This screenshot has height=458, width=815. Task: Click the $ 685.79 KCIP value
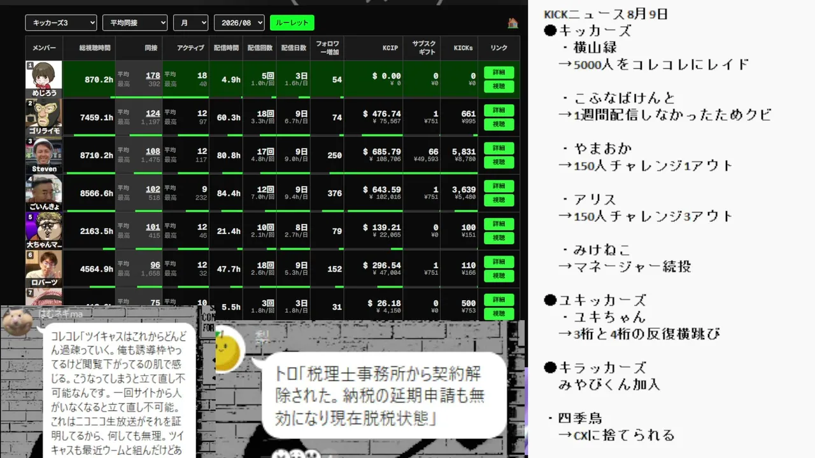click(x=382, y=151)
